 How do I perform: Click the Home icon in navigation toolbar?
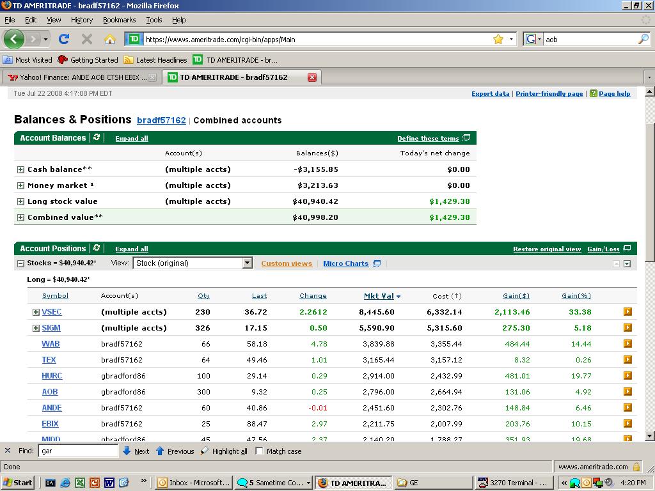point(109,39)
